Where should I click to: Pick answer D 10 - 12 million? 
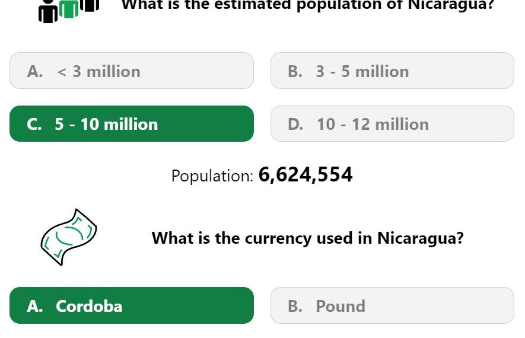coord(392,123)
